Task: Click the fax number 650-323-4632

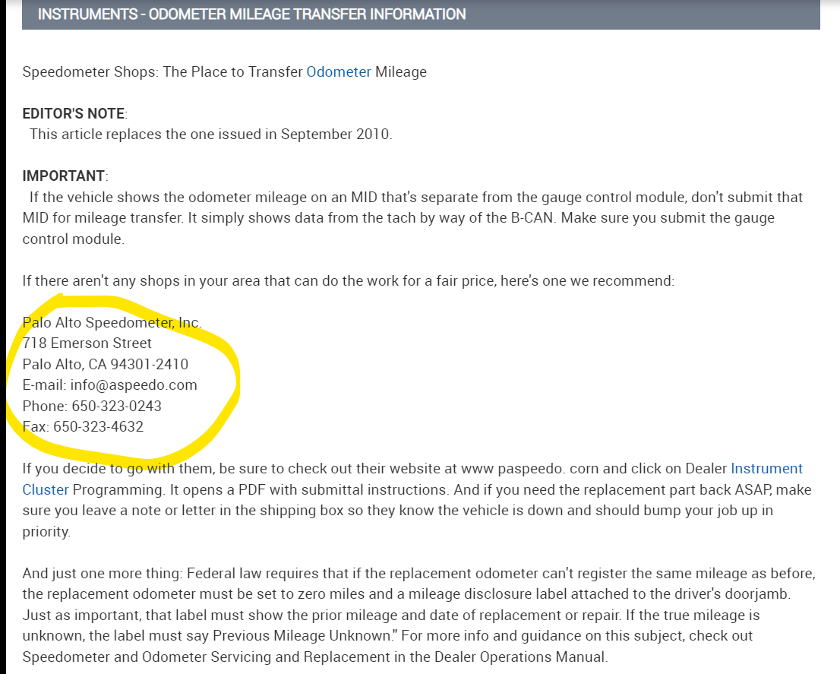Action: point(98,426)
